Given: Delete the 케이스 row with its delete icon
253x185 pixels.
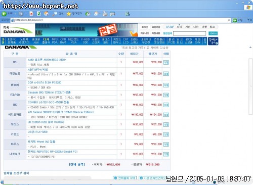Looking at the screenshot, I should [166, 124].
